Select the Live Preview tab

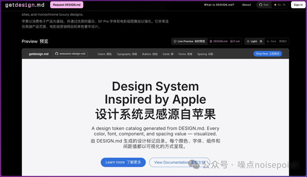tap(190, 41)
